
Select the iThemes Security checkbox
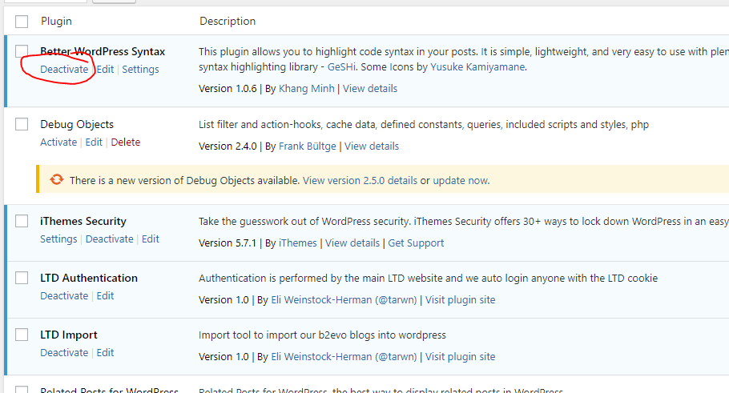coord(22,221)
